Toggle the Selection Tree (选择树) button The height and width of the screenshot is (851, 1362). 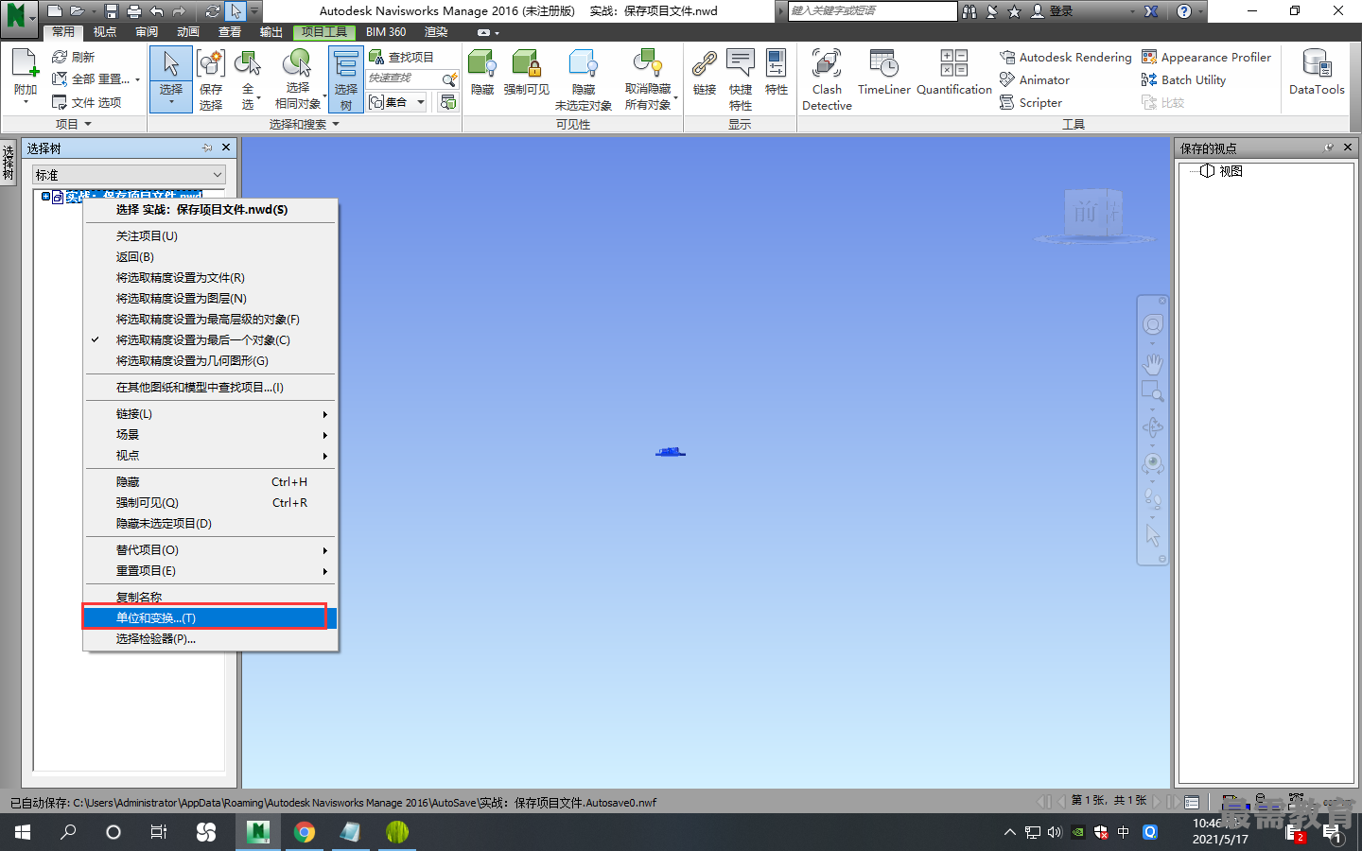tap(346, 79)
